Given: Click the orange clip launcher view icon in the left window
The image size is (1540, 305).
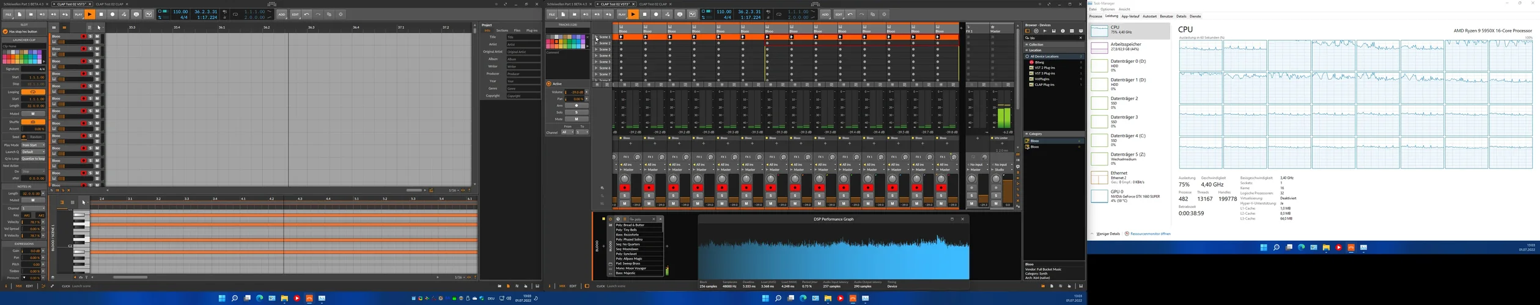Looking at the screenshot, I should 64,27.
